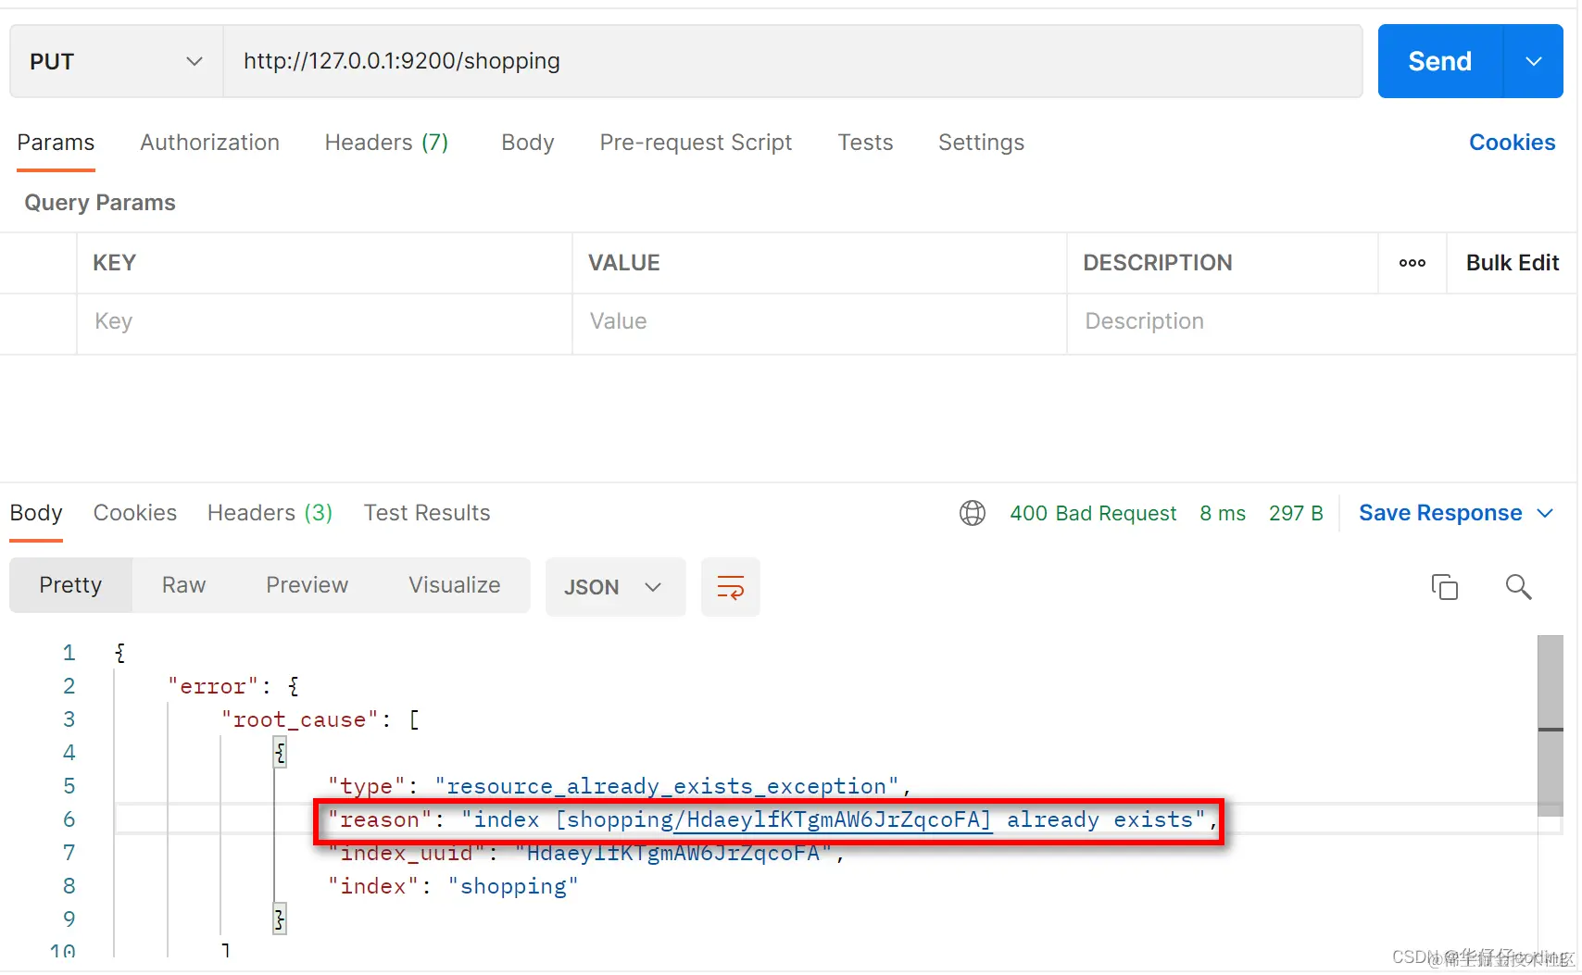Click the "resource_already_exists_exception" value
The height and width of the screenshot is (975, 1582).
click(666, 787)
